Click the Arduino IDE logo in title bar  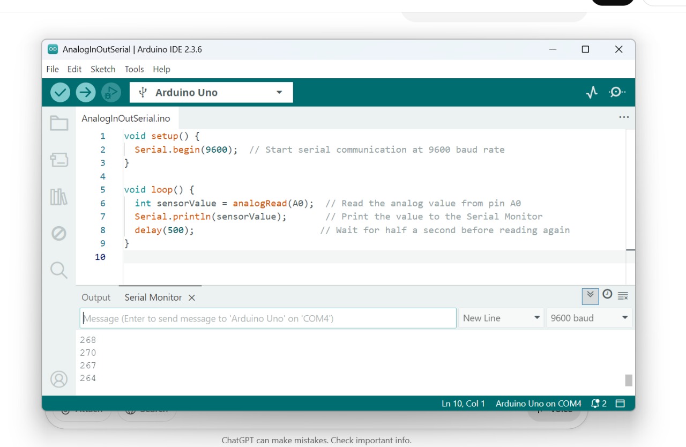(x=53, y=49)
